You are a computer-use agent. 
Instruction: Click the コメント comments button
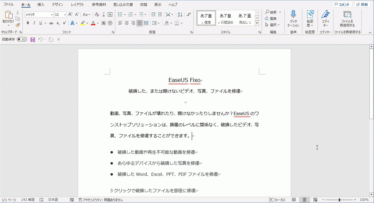coord(342,5)
